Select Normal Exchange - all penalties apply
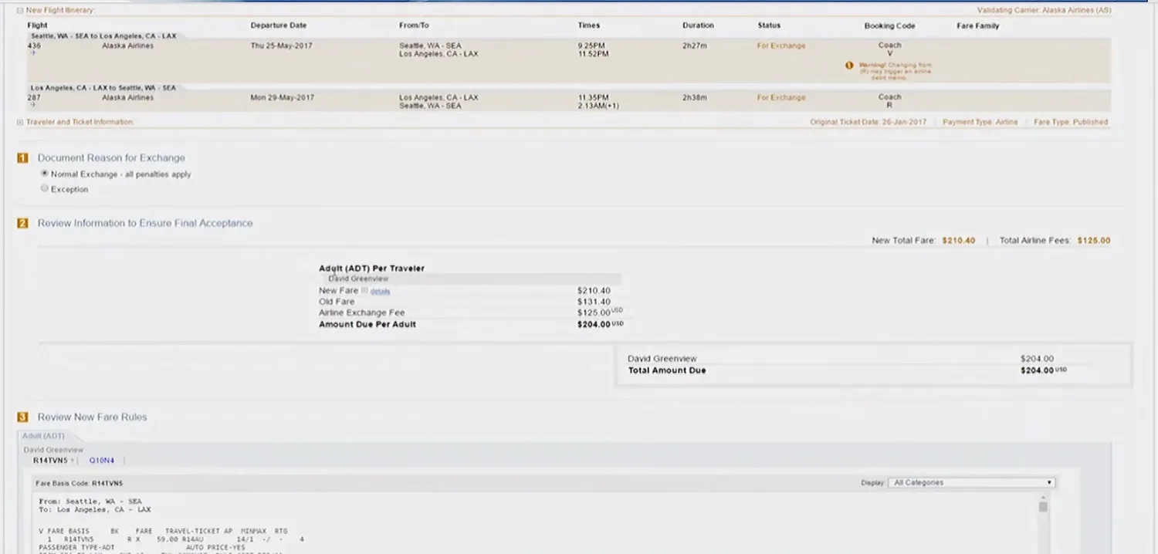 coord(45,174)
